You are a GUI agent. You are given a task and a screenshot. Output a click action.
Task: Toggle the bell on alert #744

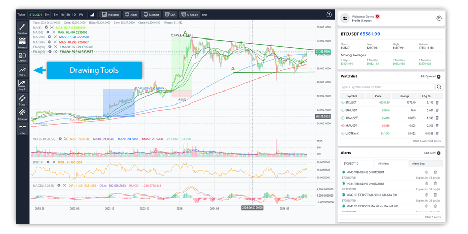[x=344, y=184]
